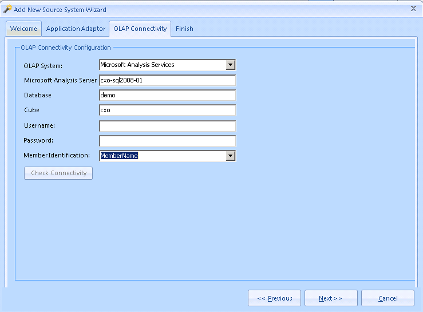Image resolution: width=423 pixels, height=312 pixels.
Task: Expand the MemberIdentification dropdown arrow
Action: tap(230, 156)
